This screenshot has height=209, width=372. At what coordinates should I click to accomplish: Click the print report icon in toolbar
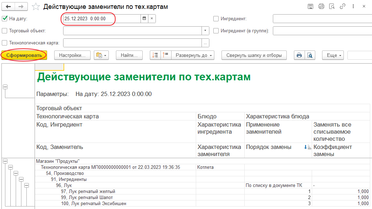click(x=299, y=55)
